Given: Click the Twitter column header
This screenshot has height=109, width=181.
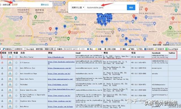Looking at the screenshot, I should [x=172, y=53].
